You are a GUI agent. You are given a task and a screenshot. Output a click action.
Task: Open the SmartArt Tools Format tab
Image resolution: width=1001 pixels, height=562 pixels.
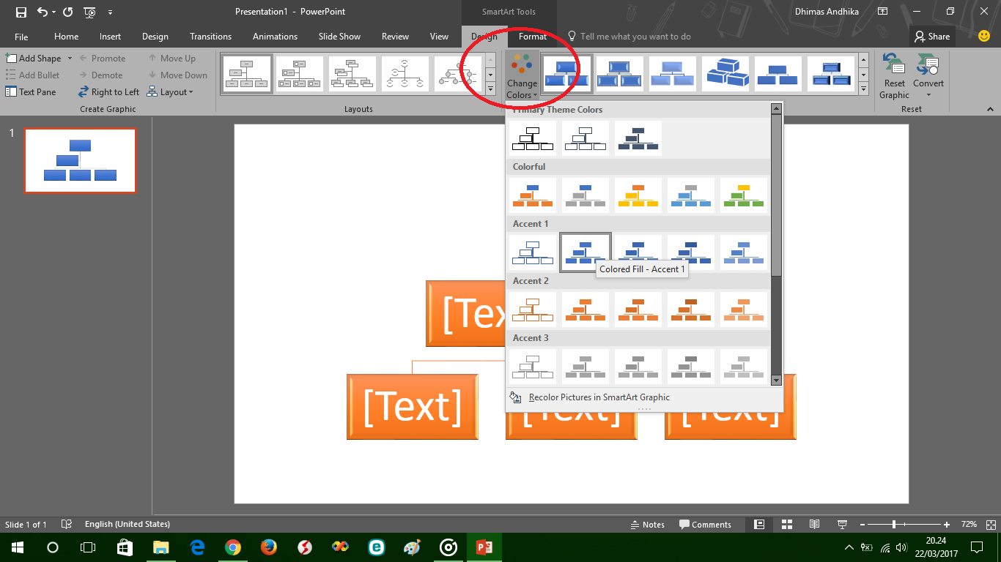[x=533, y=37]
